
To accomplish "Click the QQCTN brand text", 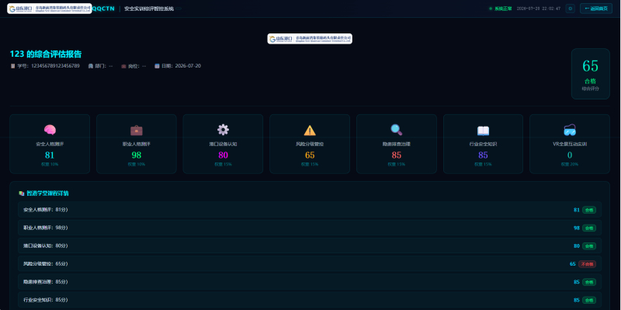I will pos(103,9).
